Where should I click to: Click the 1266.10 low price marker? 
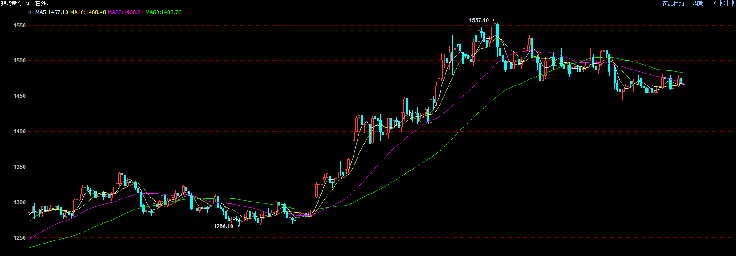(x=223, y=226)
